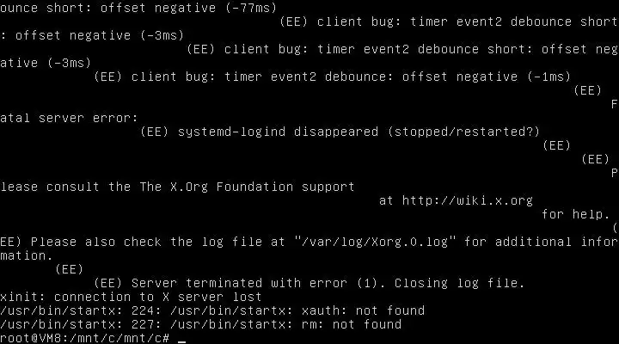The width and height of the screenshot is (619, 344).
Task: Click "lease consult the The X.Org Foundation" text
Action: tap(146, 187)
